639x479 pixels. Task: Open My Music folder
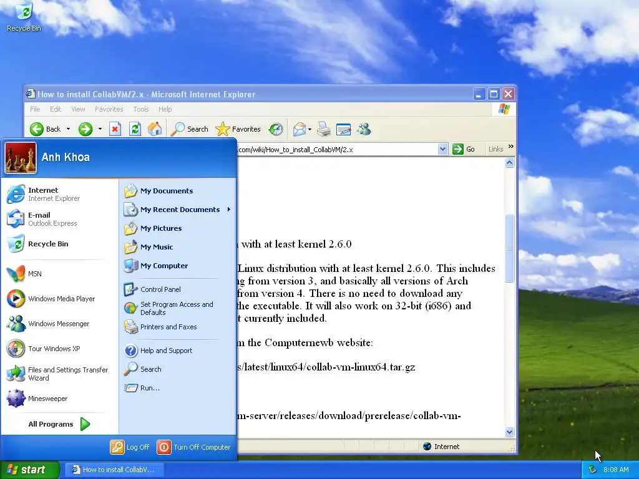coord(178,247)
